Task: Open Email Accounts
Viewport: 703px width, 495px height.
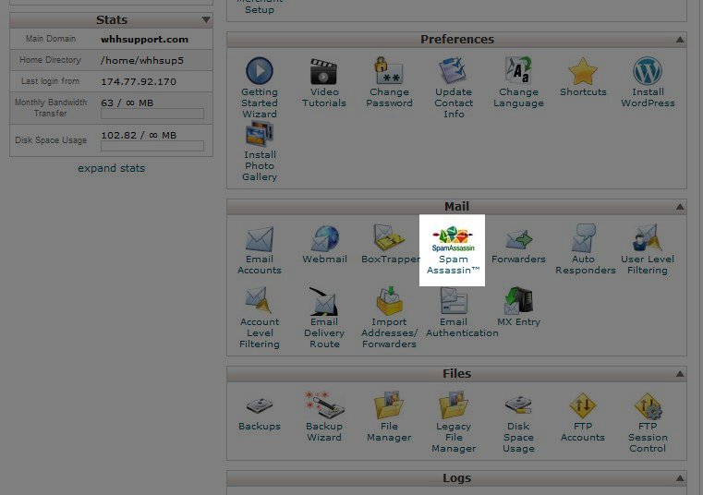Action: [260, 247]
